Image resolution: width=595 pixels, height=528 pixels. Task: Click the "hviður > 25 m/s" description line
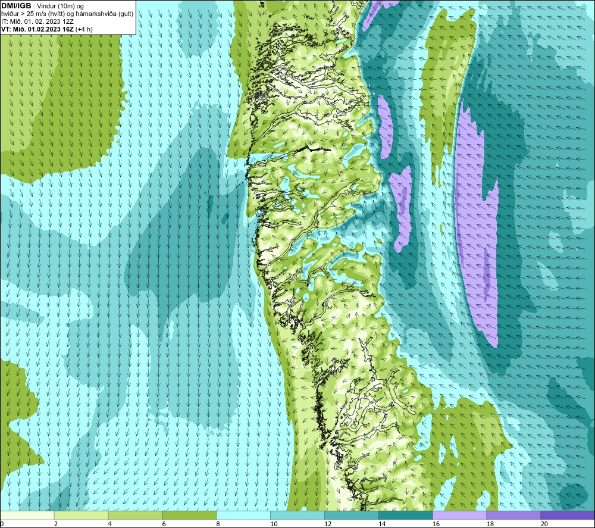pyautogui.click(x=67, y=14)
